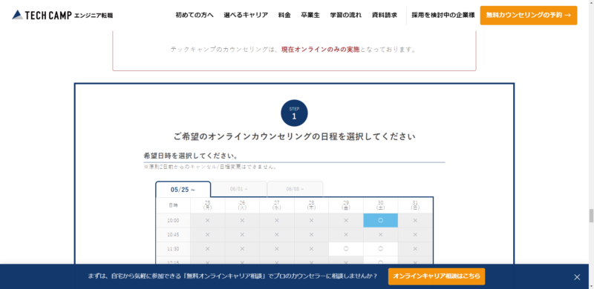
Task: Click the 31 (日) date header
Action: tap(415, 205)
